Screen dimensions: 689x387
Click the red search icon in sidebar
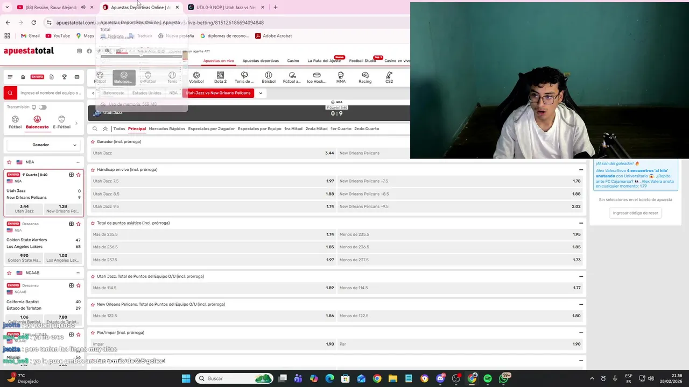[x=10, y=93]
